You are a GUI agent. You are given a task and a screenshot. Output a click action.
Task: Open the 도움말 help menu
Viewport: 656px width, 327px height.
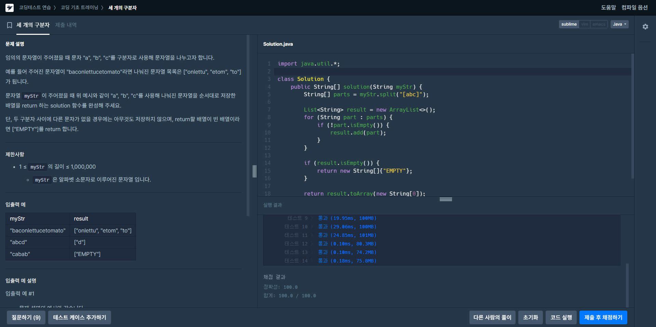click(609, 8)
